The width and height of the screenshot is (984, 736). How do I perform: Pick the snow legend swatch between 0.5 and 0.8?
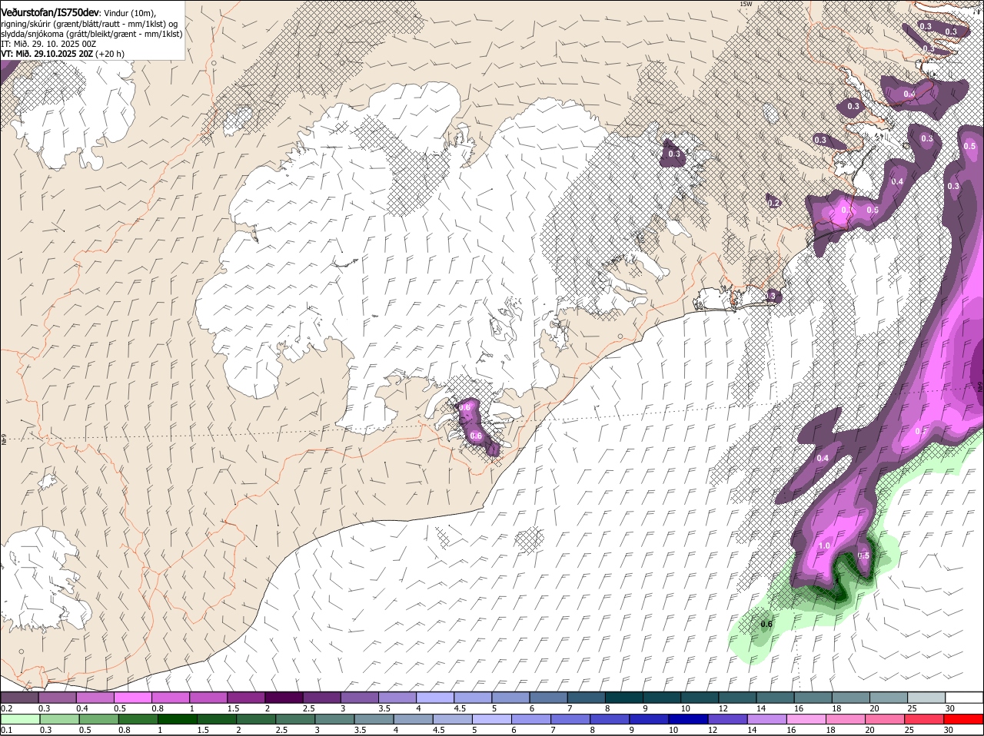click(132, 697)
